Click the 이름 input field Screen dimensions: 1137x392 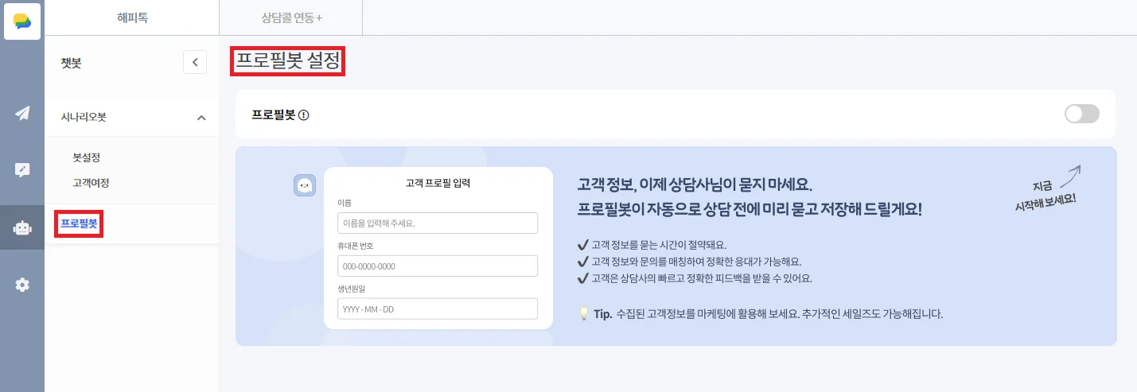pos(437,223)
